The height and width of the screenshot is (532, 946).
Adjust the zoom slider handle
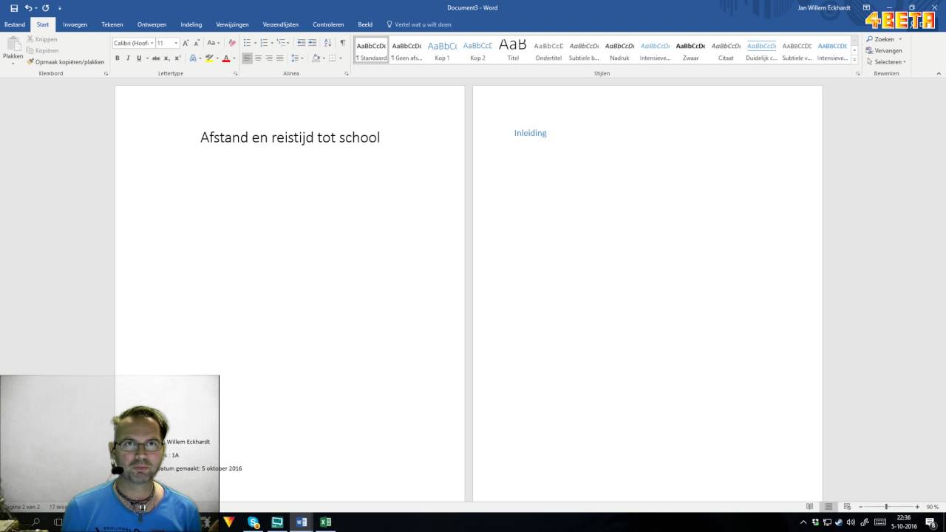[886, 507]
